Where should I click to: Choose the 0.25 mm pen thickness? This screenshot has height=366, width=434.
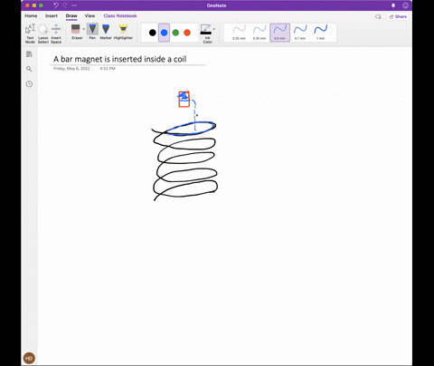point(240,33)
